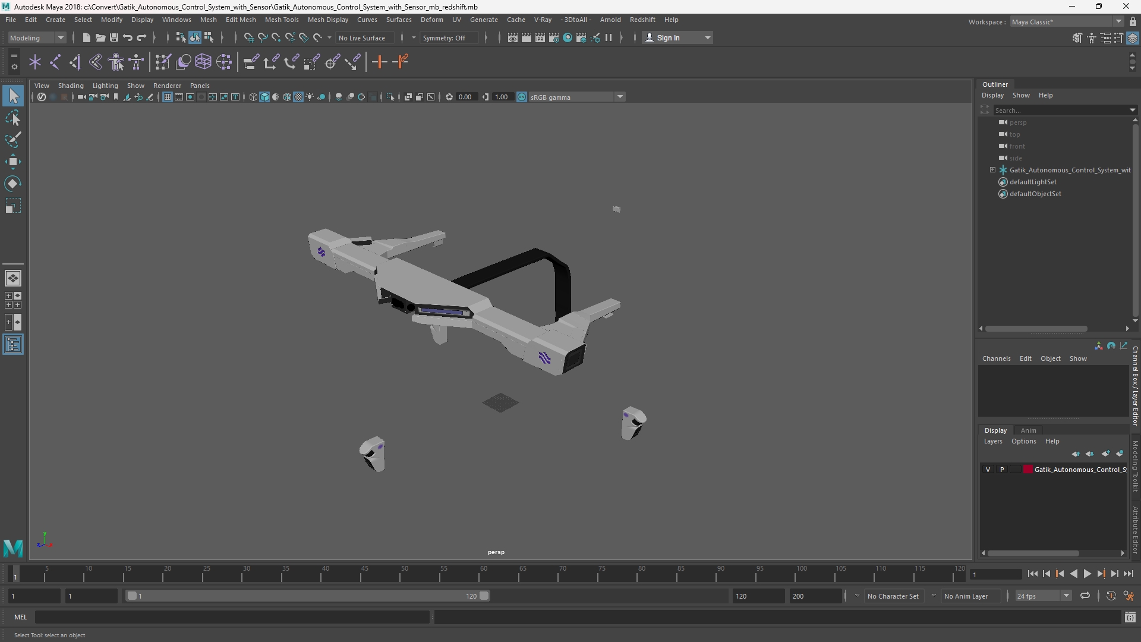The image size is (1141, 642).
Task: Click the four-view layout icon
Action: coord(13,300)
